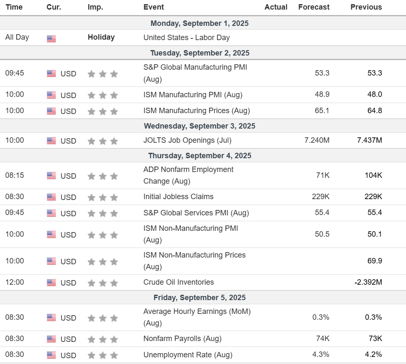Click the US flag icon in Labor Day row
The width and height of the screenshot is (406, 364).
point(51,39)
